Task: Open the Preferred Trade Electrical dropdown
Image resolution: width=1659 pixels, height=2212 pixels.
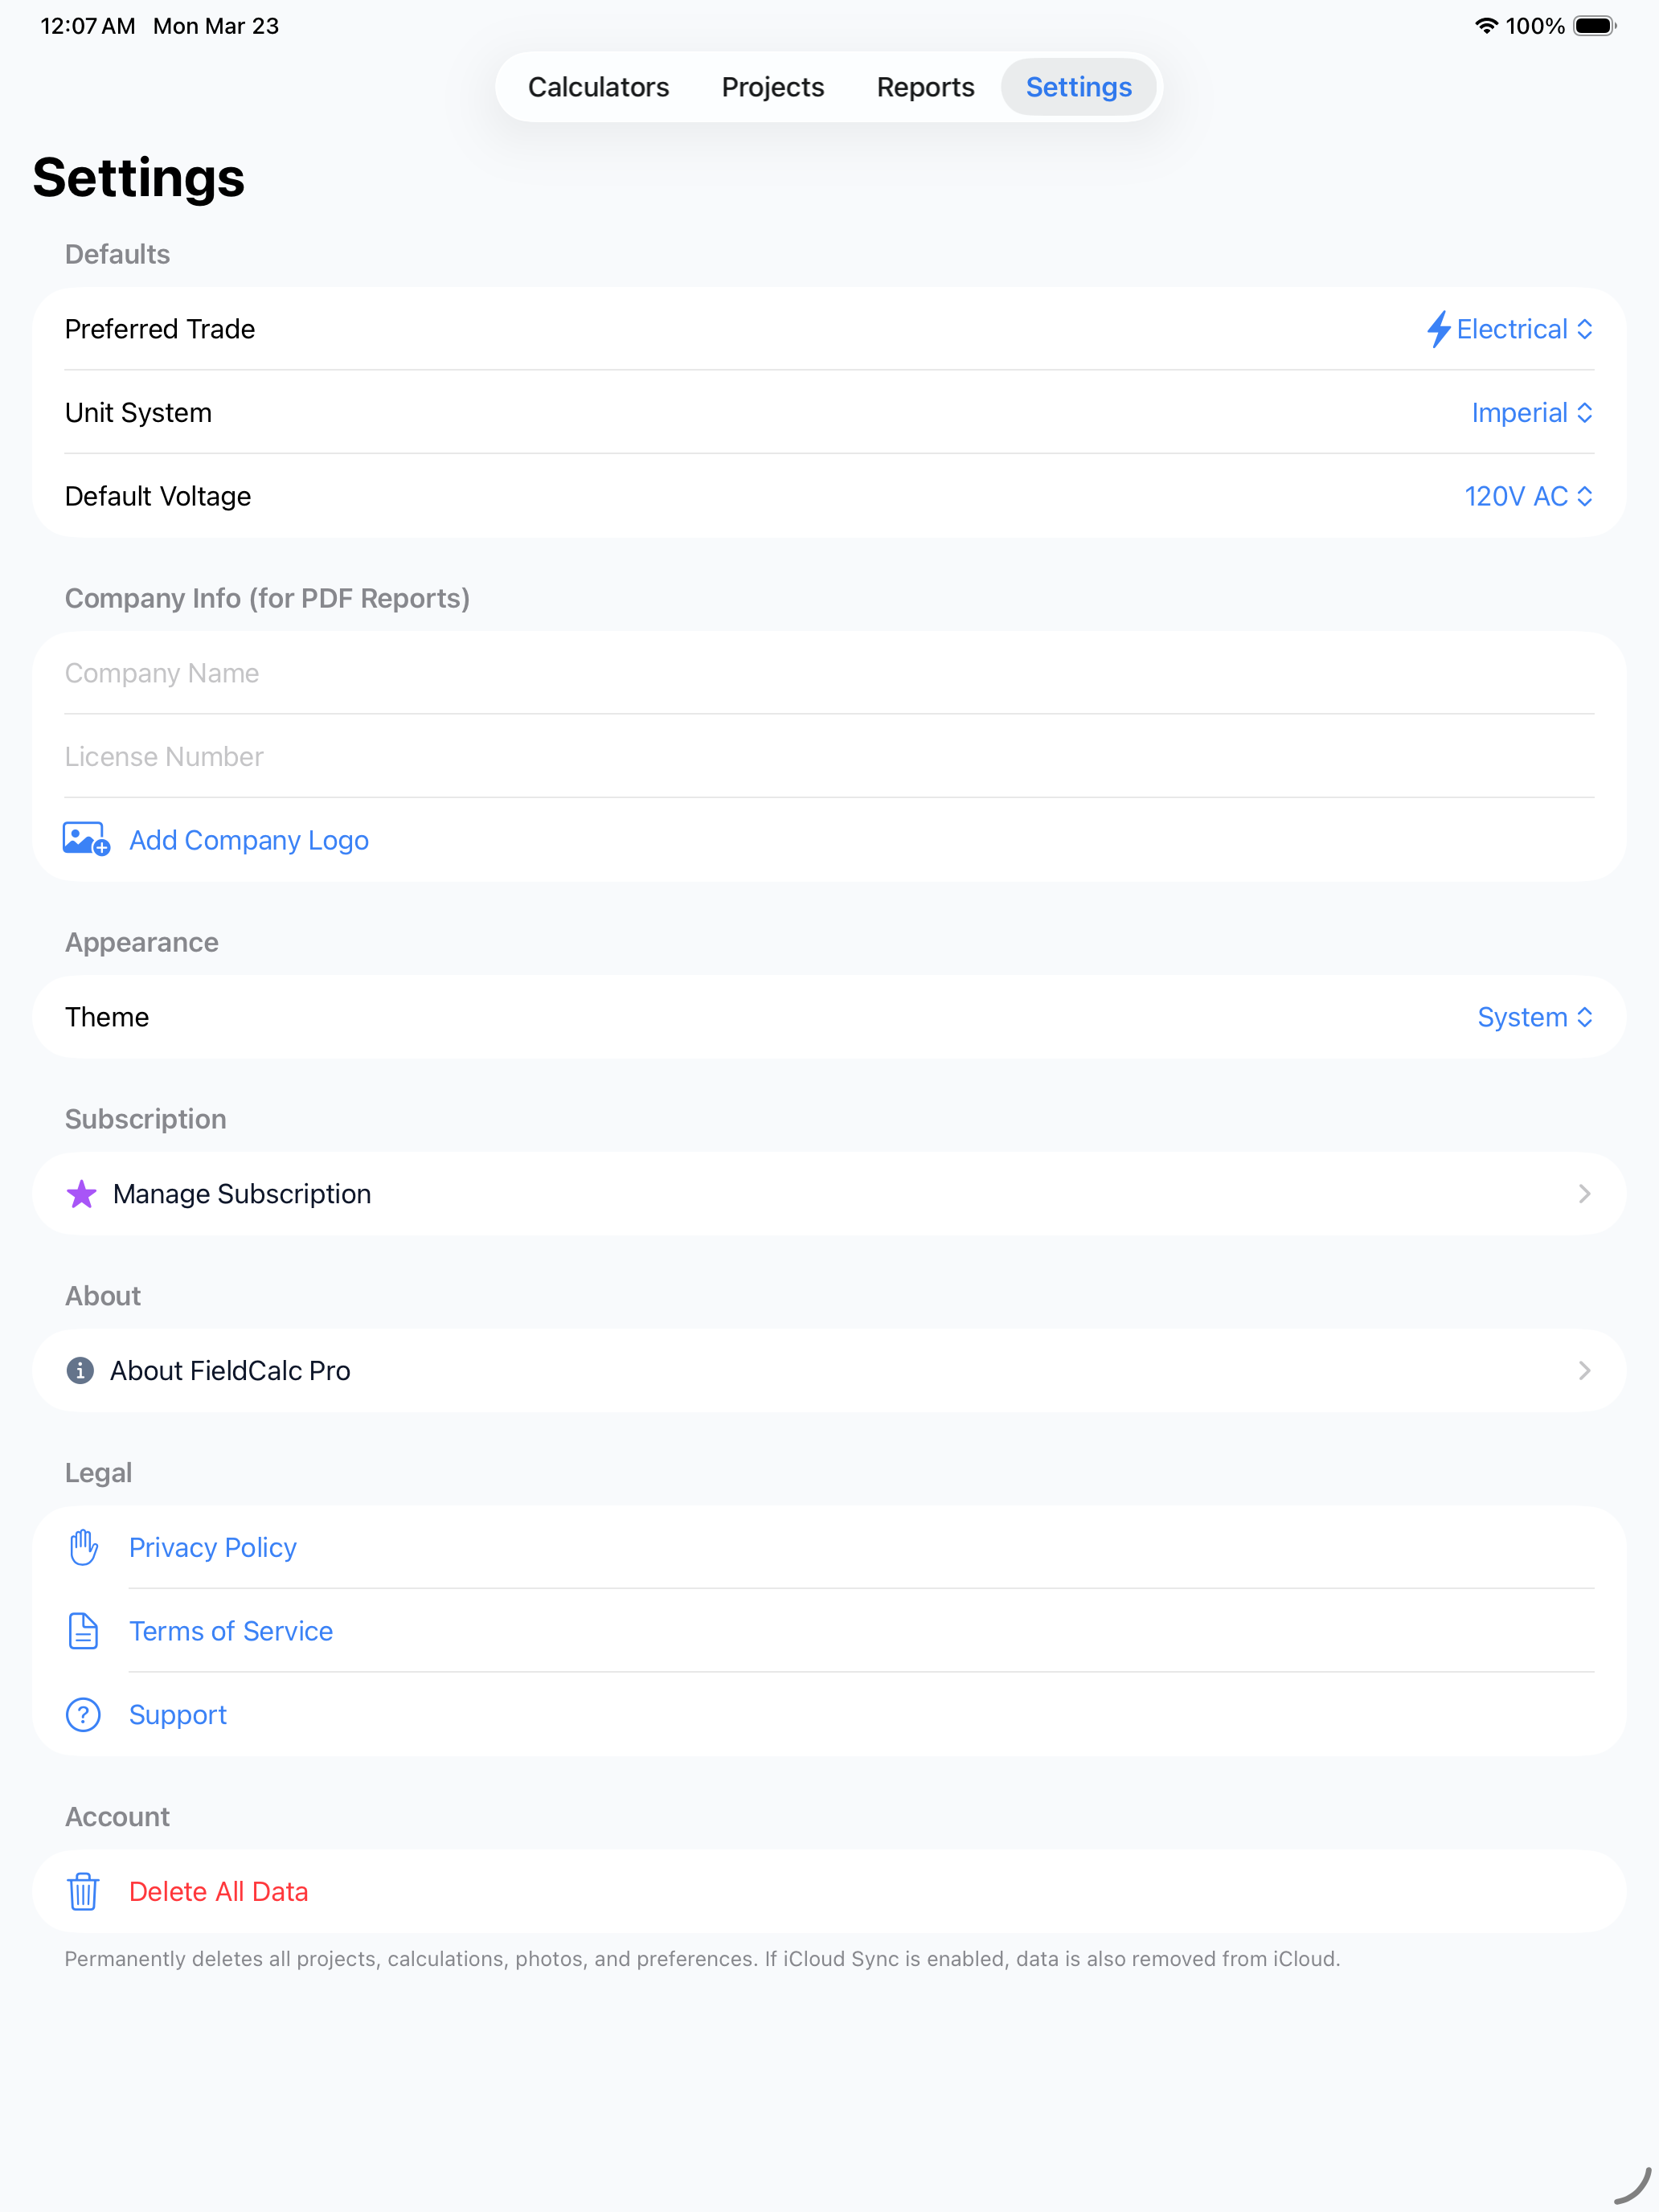Action: 1510,329
